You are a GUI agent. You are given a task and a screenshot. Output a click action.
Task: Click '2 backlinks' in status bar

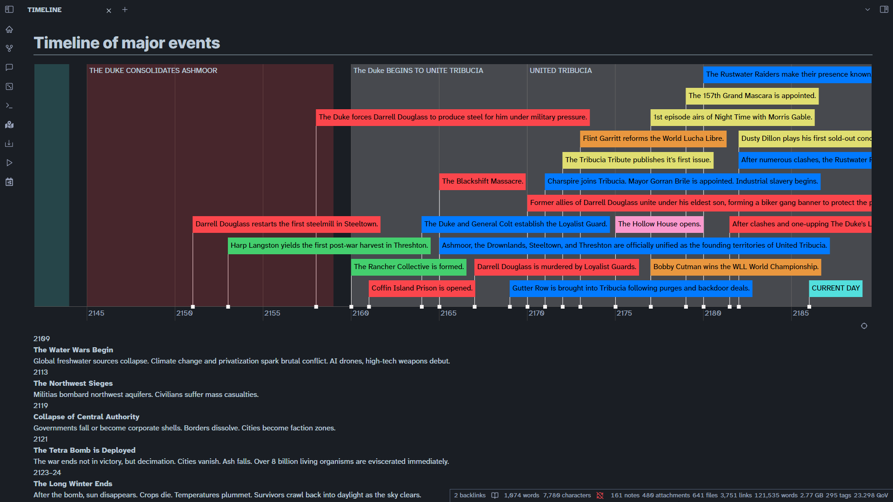(470, 495)
